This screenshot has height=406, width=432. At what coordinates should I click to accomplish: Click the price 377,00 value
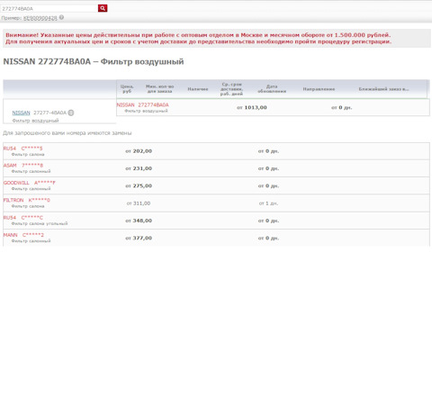[x=139, y=238]
